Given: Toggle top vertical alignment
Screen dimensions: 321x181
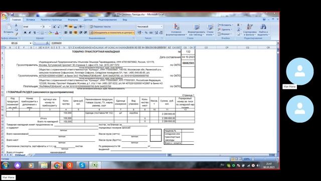Looking at the screenshot, I should click(66, 27).
